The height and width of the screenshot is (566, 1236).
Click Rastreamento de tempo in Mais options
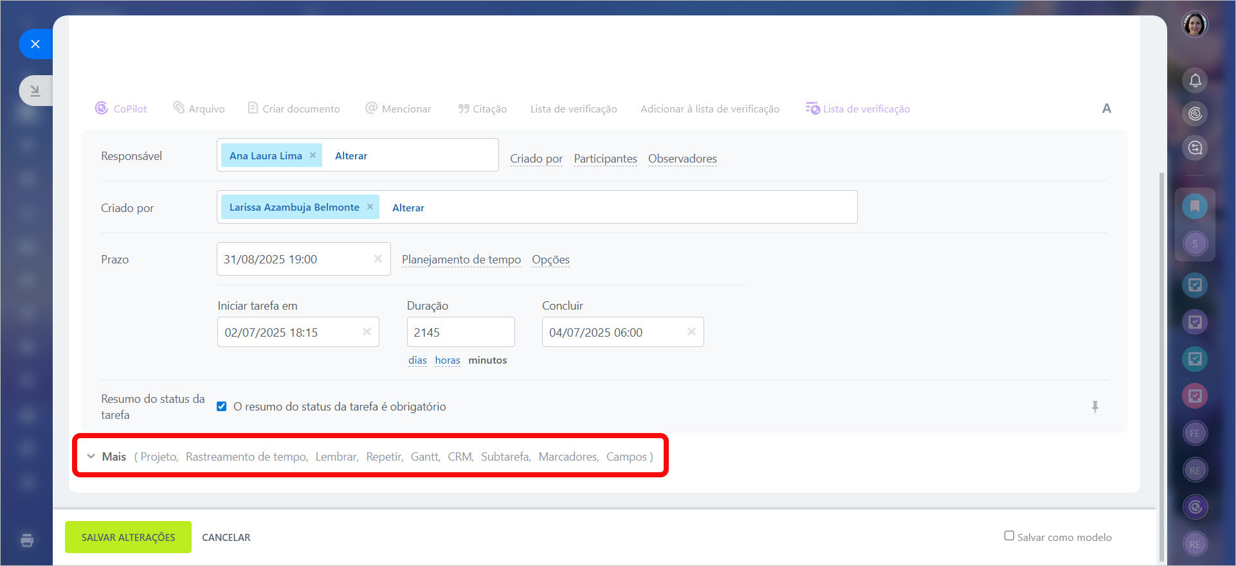pyautogui.click(x=246, y=457)
